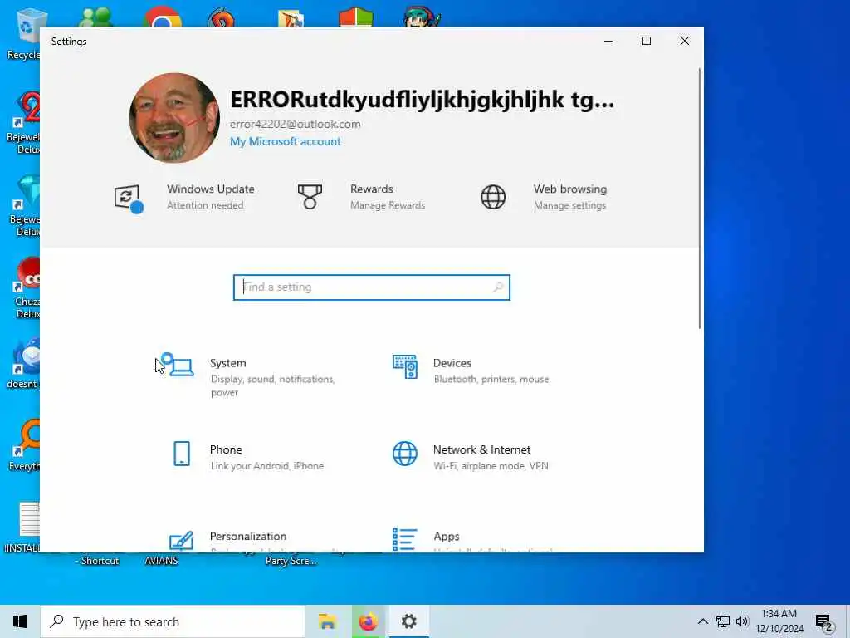Focus the Find a setting field

coord(371,287)
